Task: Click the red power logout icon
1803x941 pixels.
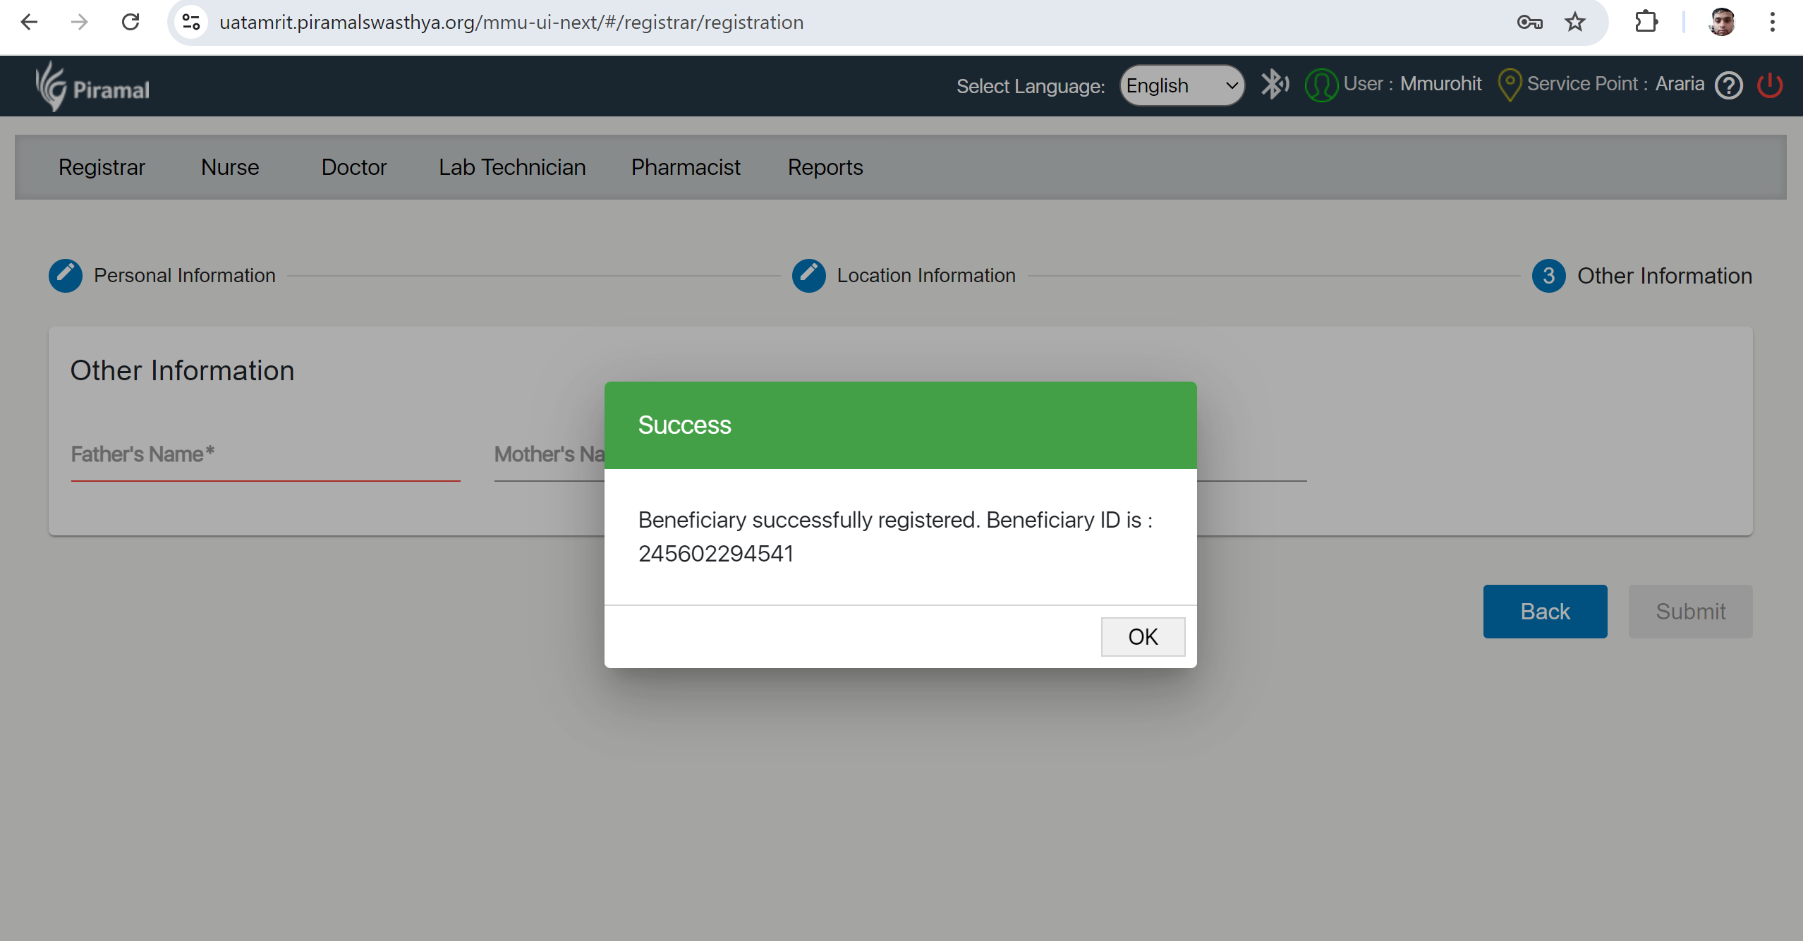Action: click(x=1770, y=86)
